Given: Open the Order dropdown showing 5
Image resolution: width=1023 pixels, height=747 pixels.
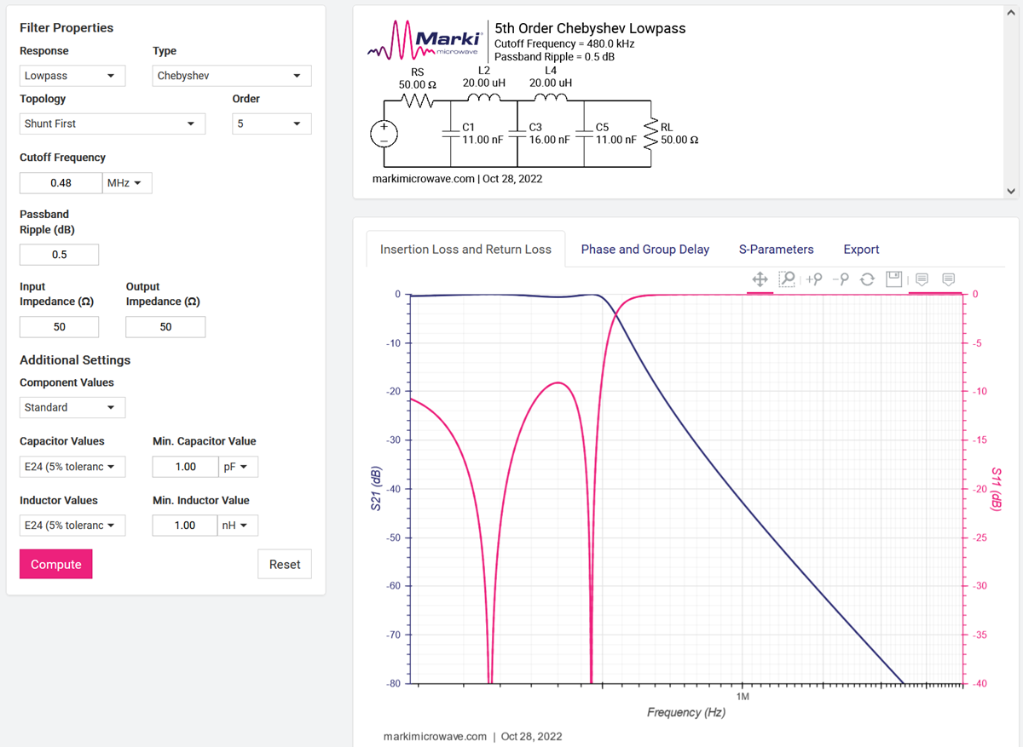Looking at the screenshot, I should click(x=271, y=124).
